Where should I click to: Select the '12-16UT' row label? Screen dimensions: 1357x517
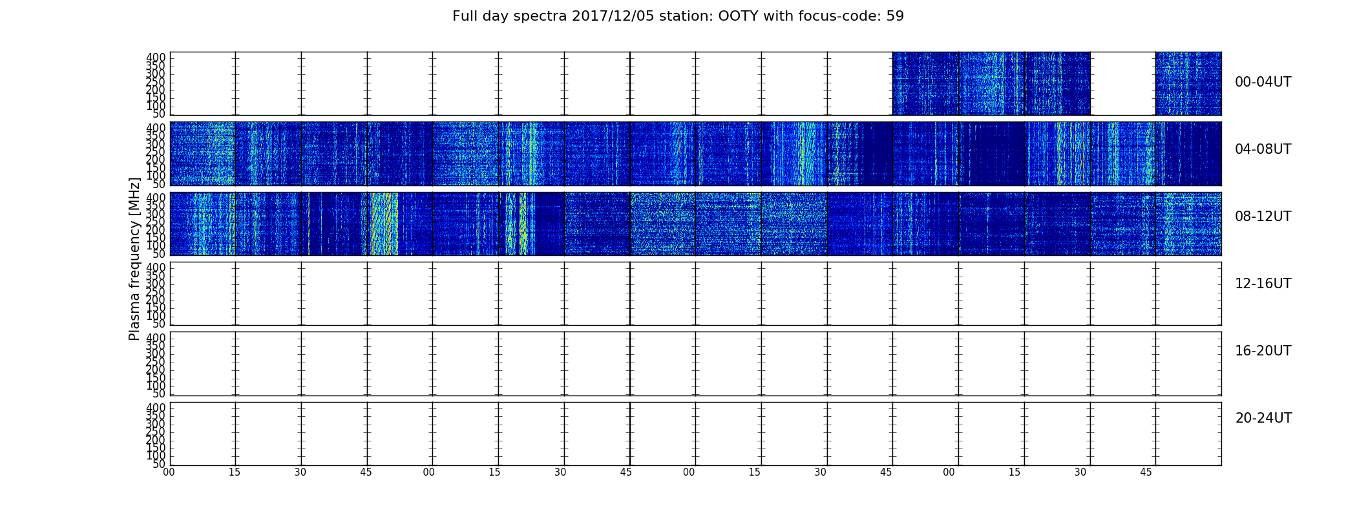tap(1263, 284)
